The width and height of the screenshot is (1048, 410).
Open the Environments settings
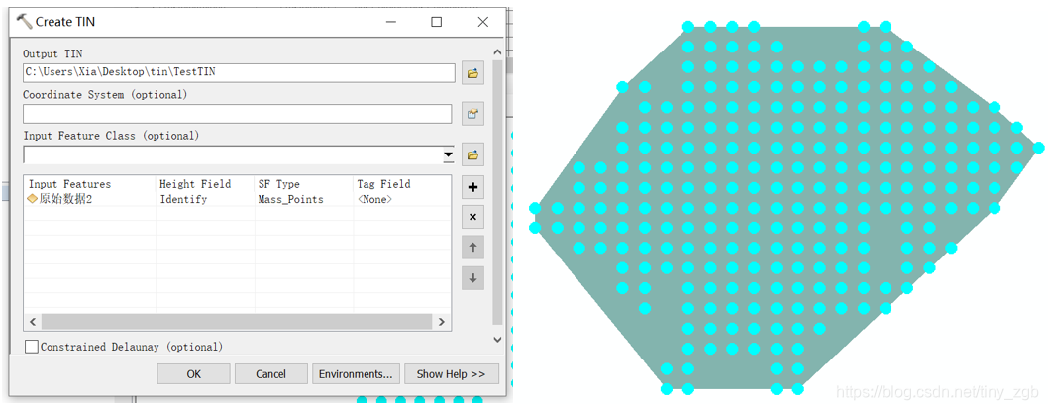click(357, 374)
